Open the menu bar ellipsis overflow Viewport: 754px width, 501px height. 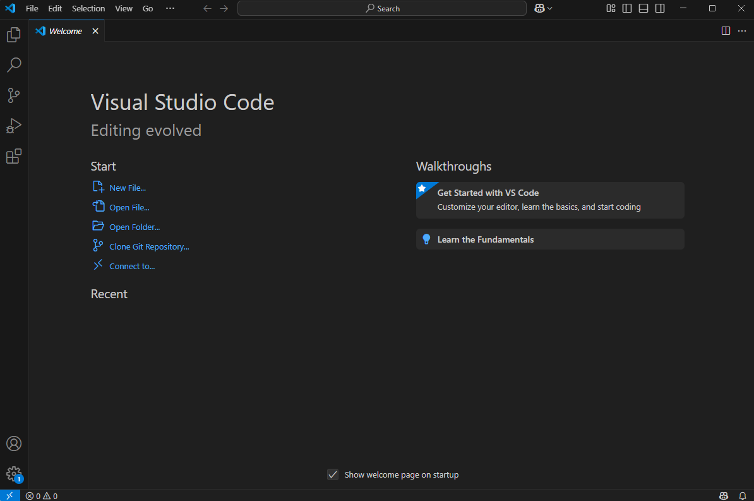pos(169,8)
